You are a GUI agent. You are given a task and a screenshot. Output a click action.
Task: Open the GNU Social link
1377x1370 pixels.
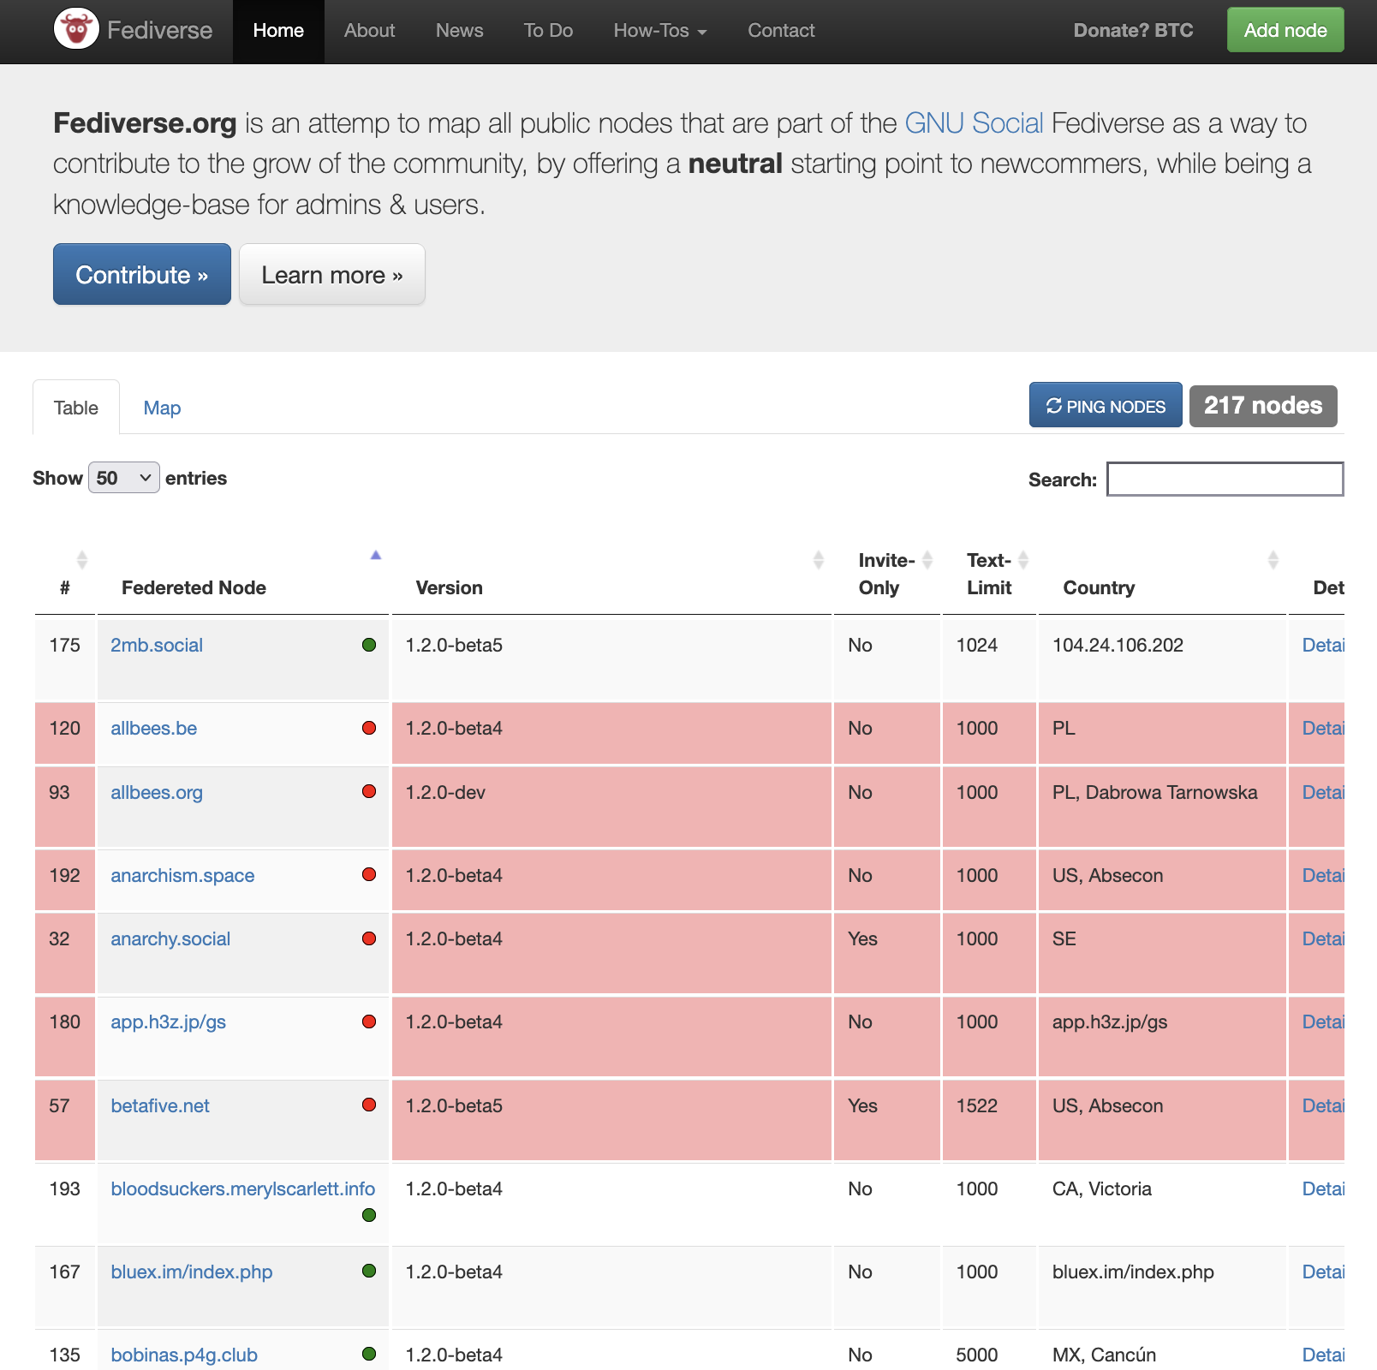(x=974, y=123)
